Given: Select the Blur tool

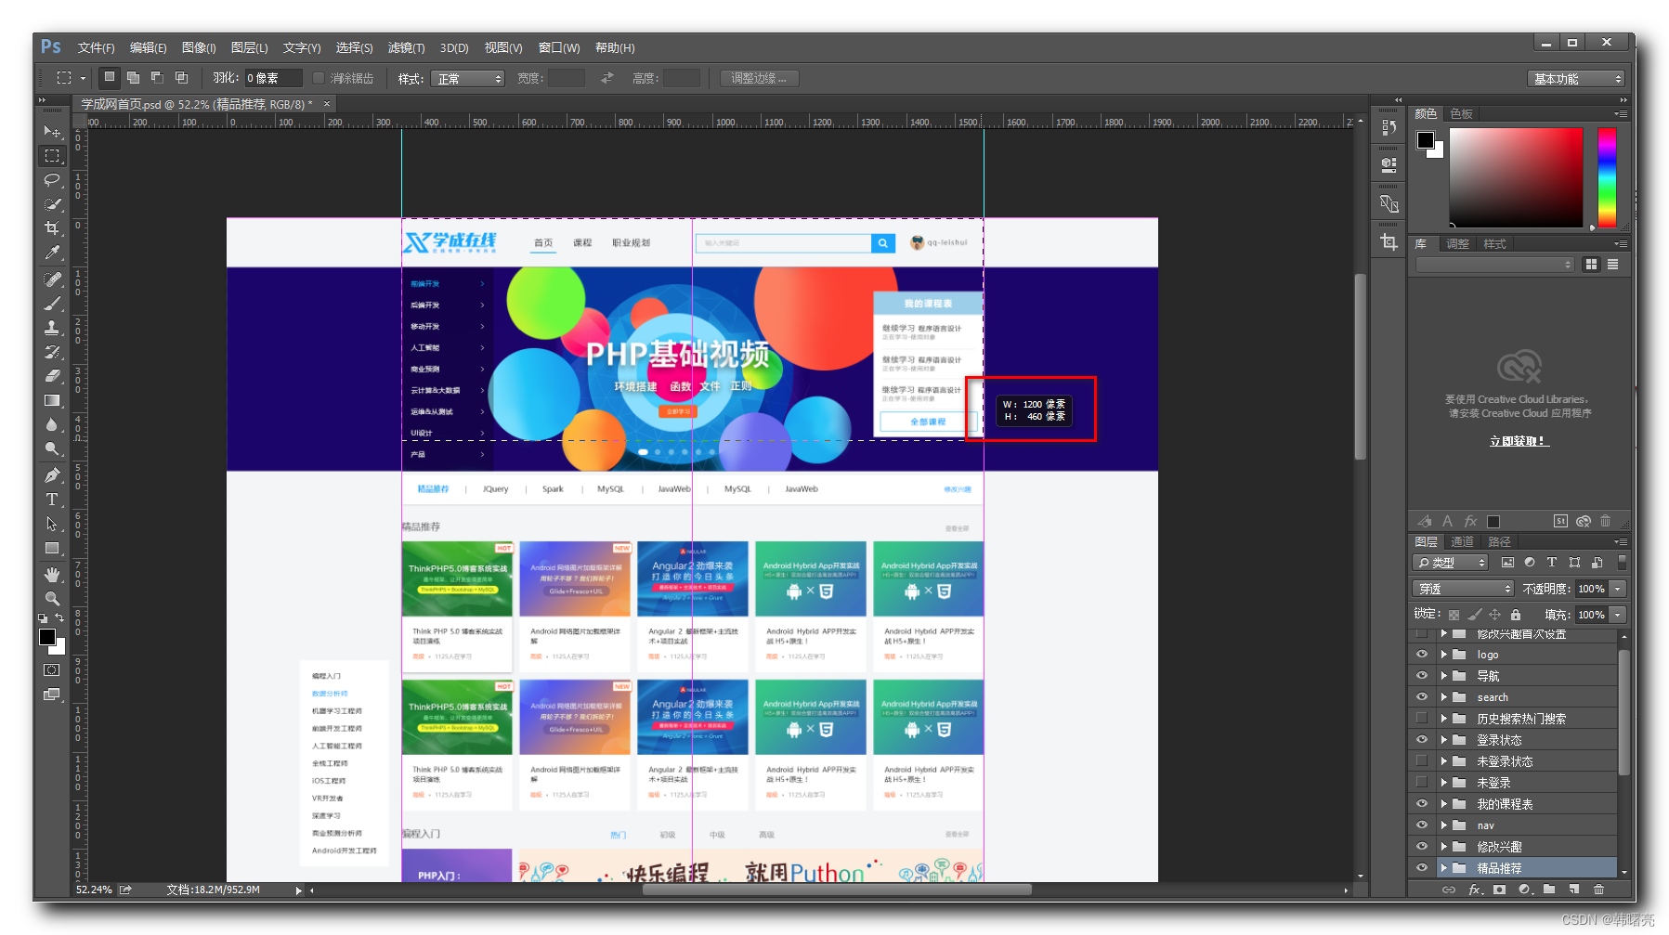Looking at the screenshot, I should click(52, 424).
